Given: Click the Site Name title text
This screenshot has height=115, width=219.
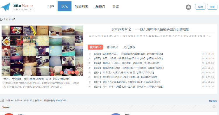Looking at the screenshot, I should [23, 6].
